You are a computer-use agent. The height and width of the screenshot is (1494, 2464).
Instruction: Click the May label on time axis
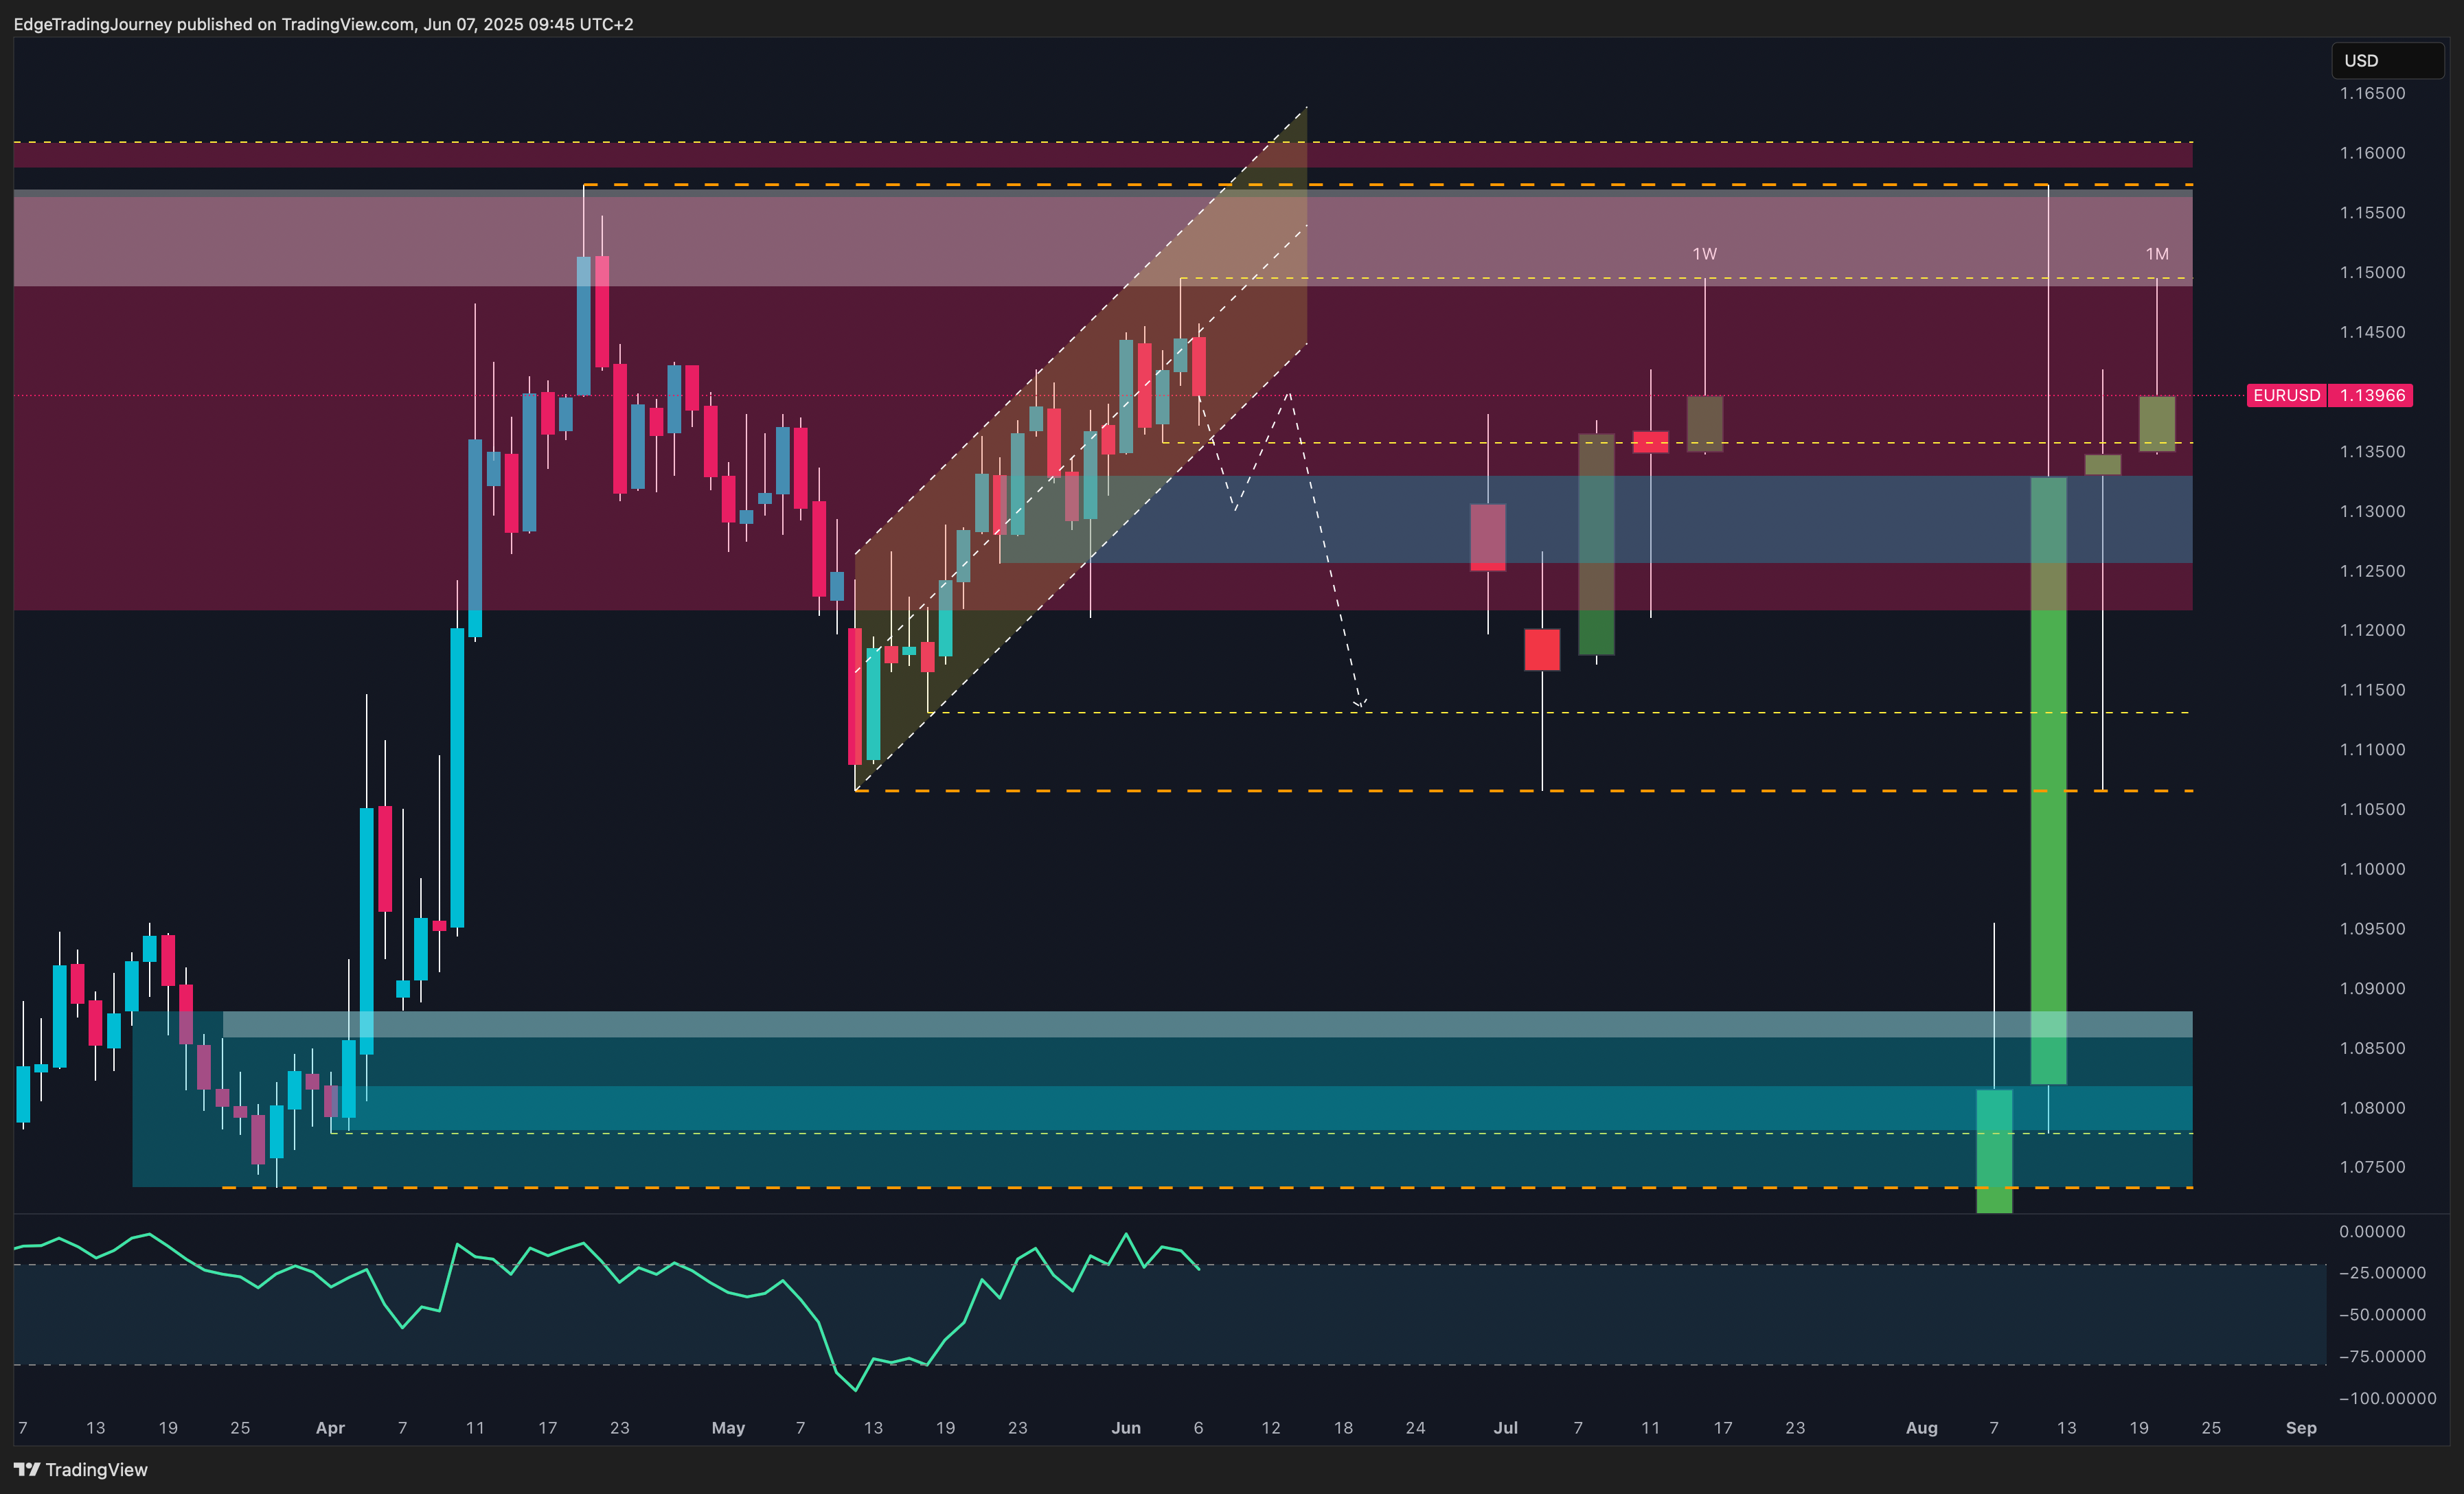point(728,1428)
